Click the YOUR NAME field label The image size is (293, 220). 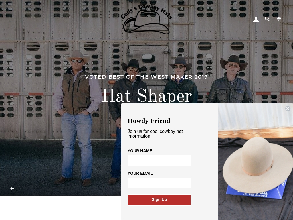[140, 151]
